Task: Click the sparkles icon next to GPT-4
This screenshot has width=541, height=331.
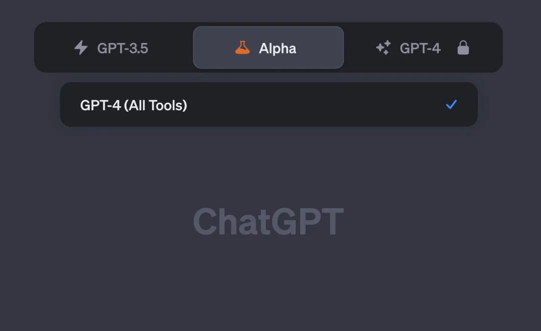Action: click(383, 48)
